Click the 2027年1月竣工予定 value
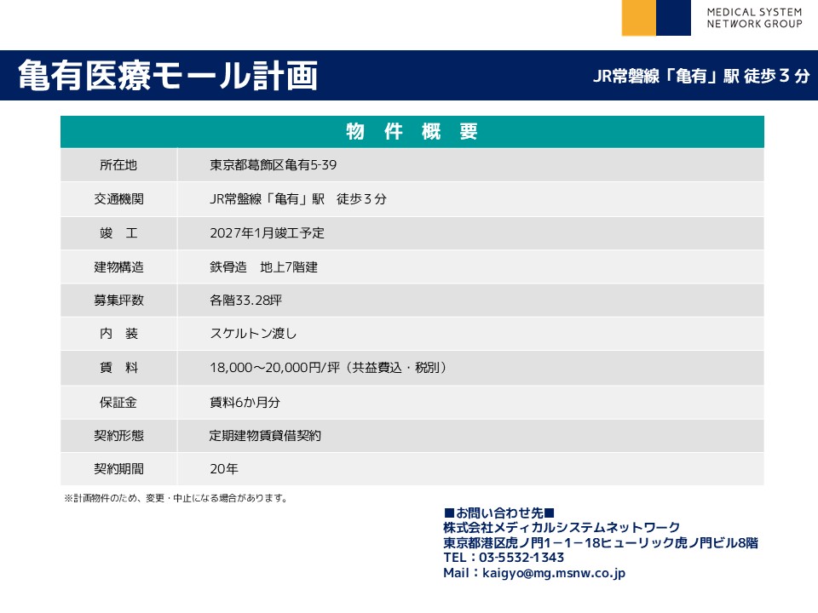818x613 pixels. click(x=267, y=232)
